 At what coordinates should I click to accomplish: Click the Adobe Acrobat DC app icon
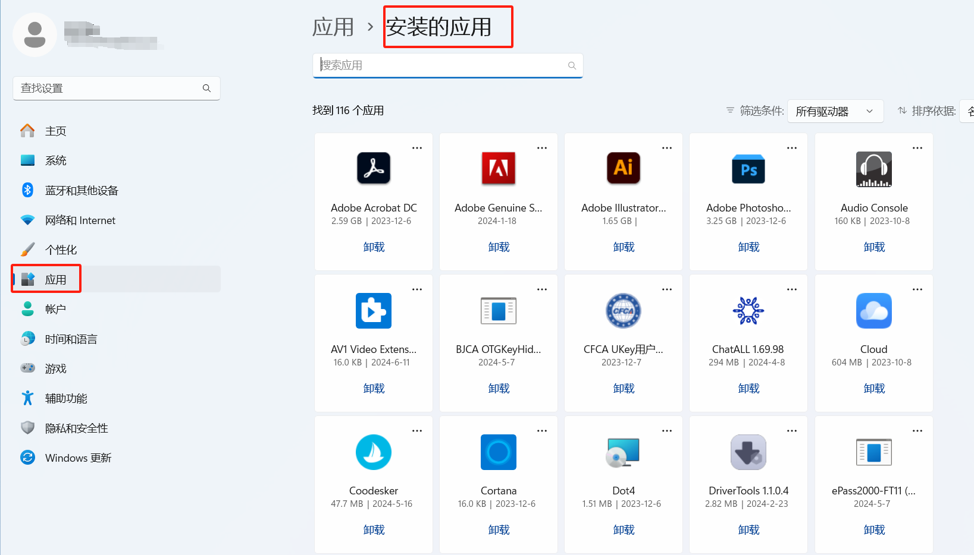click(x=373, y=168)
